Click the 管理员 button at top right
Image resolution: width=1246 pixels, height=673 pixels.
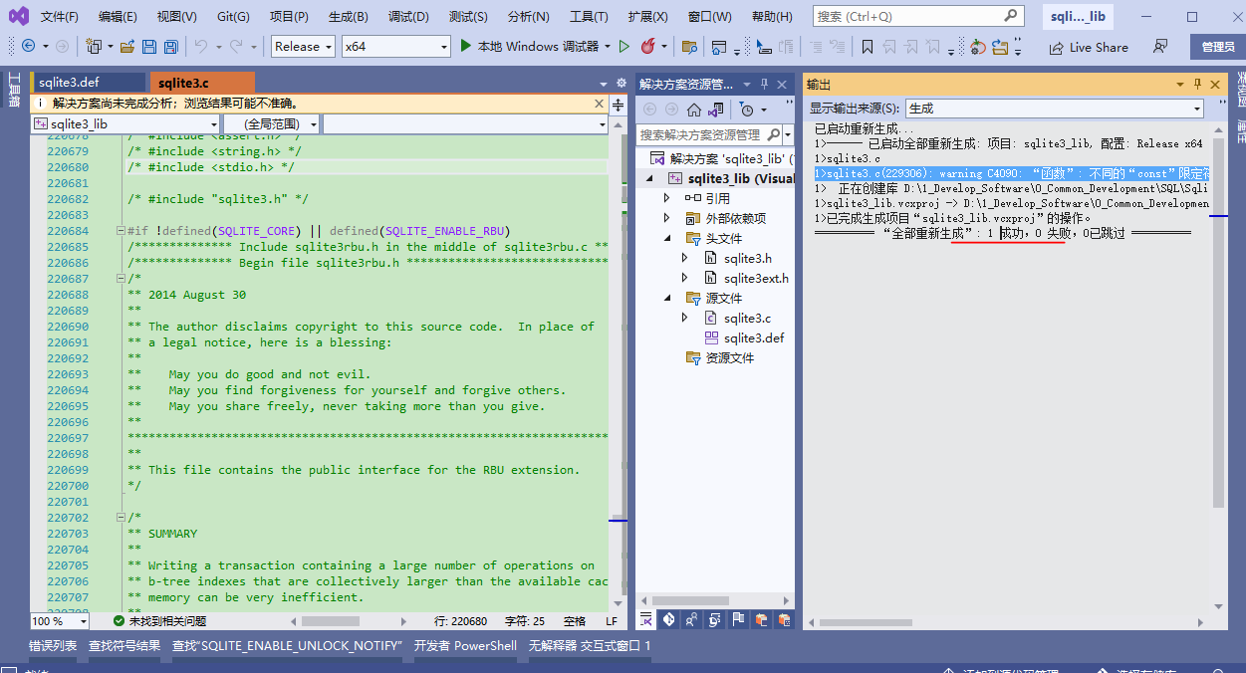pos(1217,47)
